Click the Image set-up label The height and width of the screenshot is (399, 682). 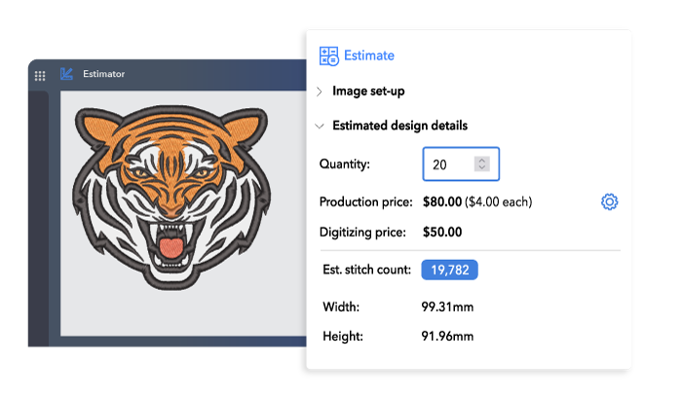point(368,91)
